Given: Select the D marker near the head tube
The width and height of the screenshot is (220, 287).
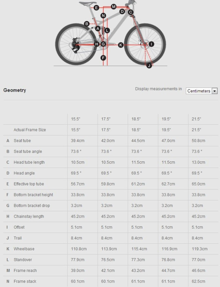Looking at the screenshot, I should [x=122, y=12].
